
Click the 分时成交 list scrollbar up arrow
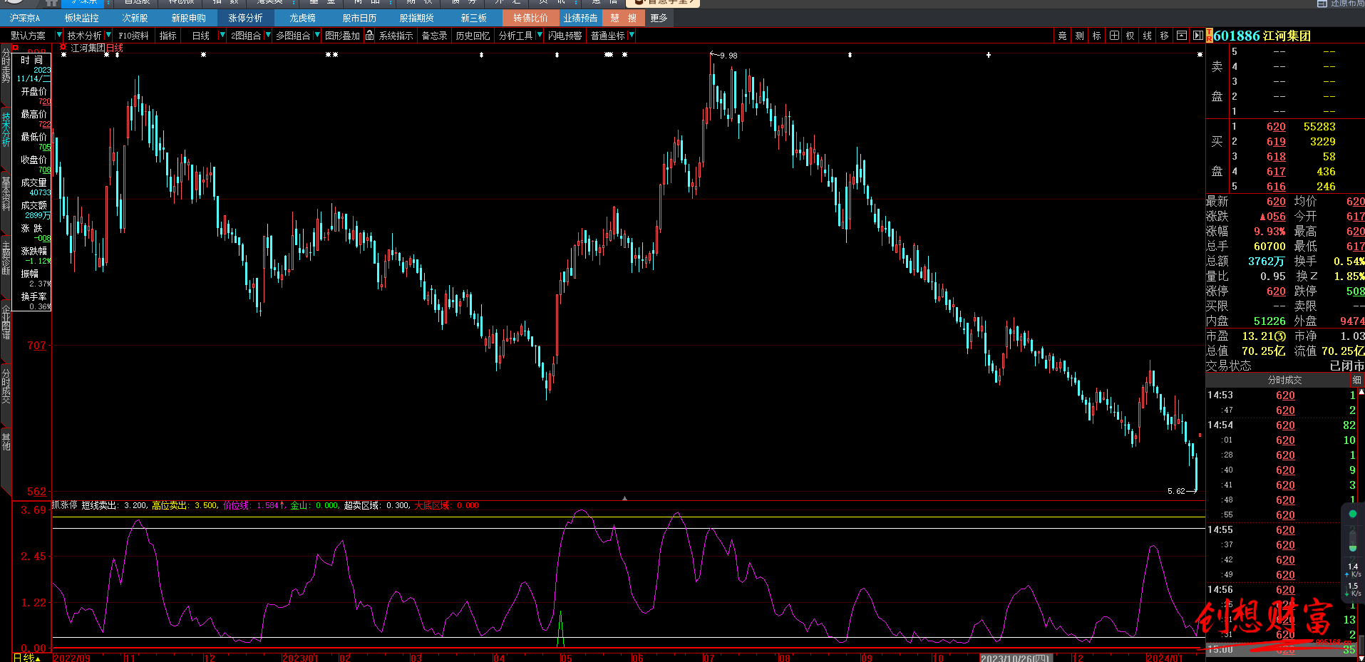point(1361,393)
